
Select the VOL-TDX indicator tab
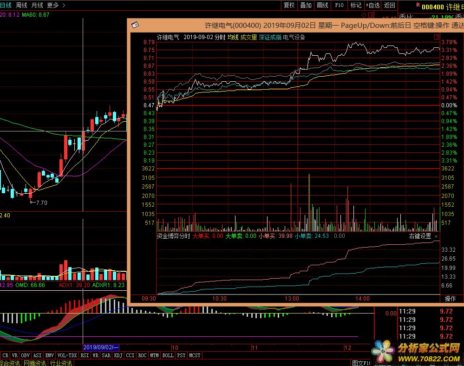(x=67, y=355)
